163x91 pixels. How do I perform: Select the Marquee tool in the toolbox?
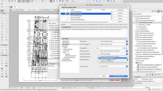coord(6,11)
